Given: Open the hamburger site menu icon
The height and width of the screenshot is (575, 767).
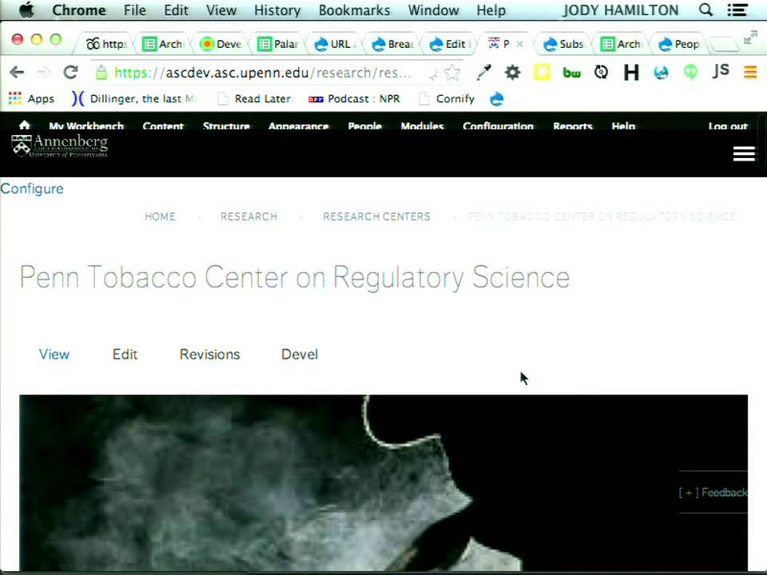Looking at the screenshot, I should pos(744,154).
